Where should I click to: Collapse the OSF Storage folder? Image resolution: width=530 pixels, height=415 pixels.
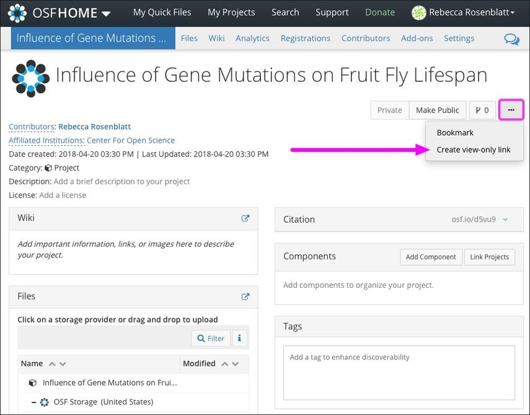[34, 402]
